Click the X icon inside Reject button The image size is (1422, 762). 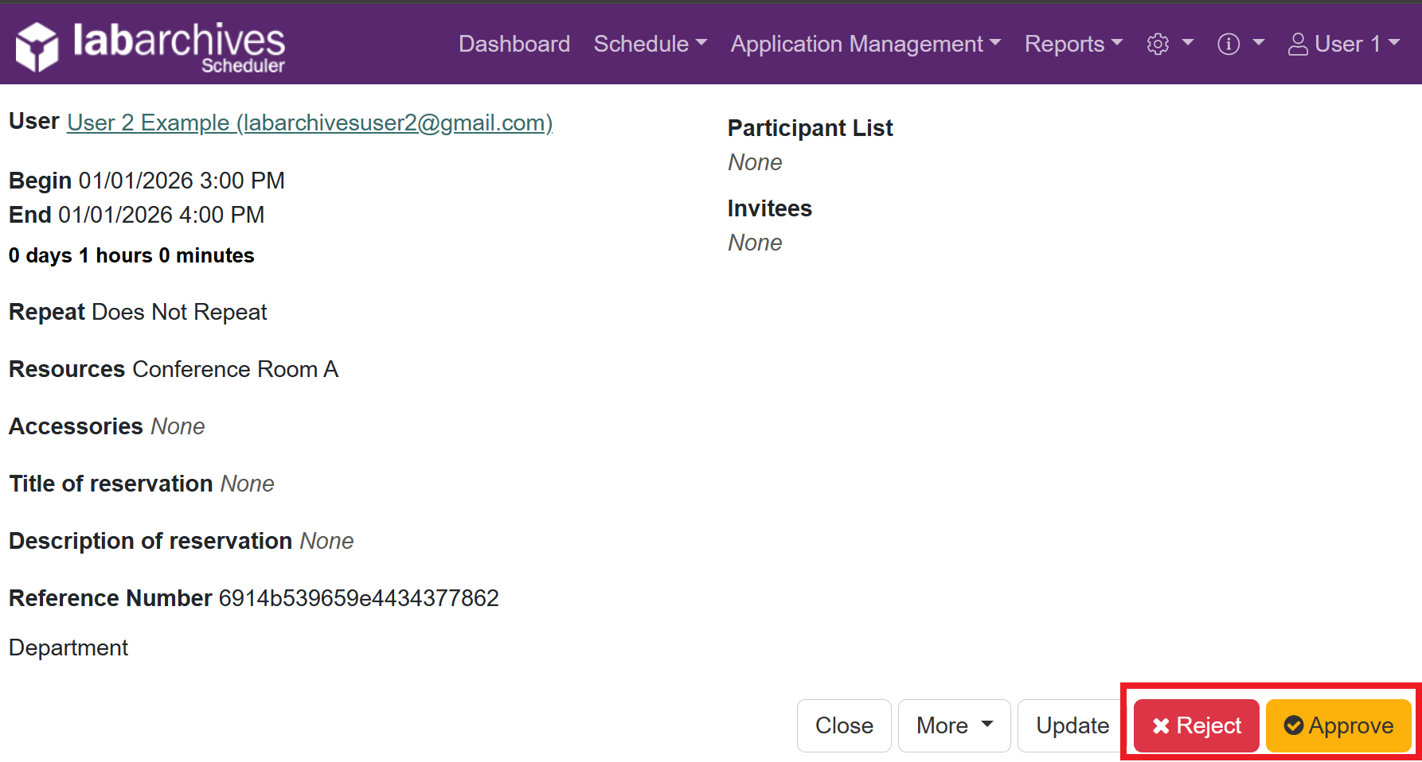click(1162, 725)
